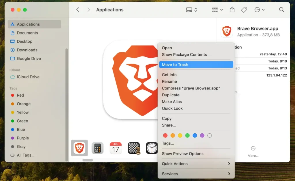Screen dimensions: 295x181
Task: Click the version value 123.1.64.122
Action: (x=277, y=75)
